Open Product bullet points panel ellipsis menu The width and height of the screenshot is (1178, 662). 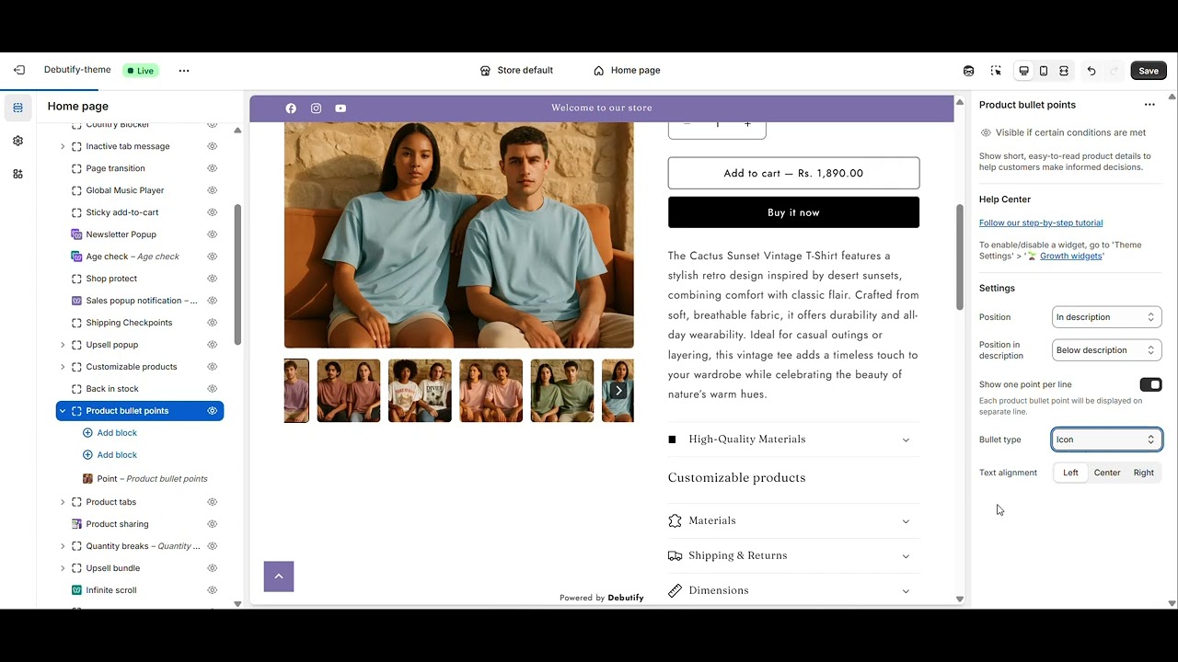pyautogui.click(x=1149, y=105)
